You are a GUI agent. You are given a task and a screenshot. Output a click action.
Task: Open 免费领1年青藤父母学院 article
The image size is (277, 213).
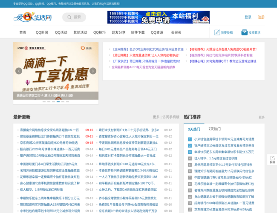pos(128,204)
